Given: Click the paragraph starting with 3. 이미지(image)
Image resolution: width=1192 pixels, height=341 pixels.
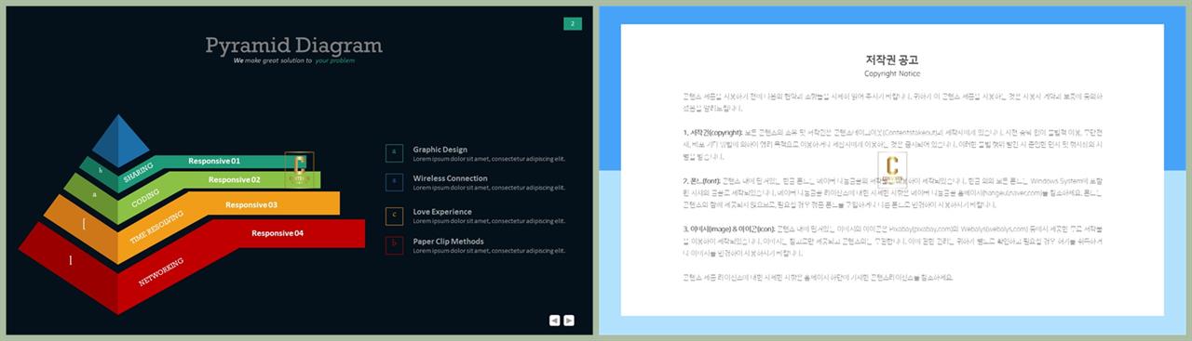Looking at the screenshot, I should pos(892,241).
